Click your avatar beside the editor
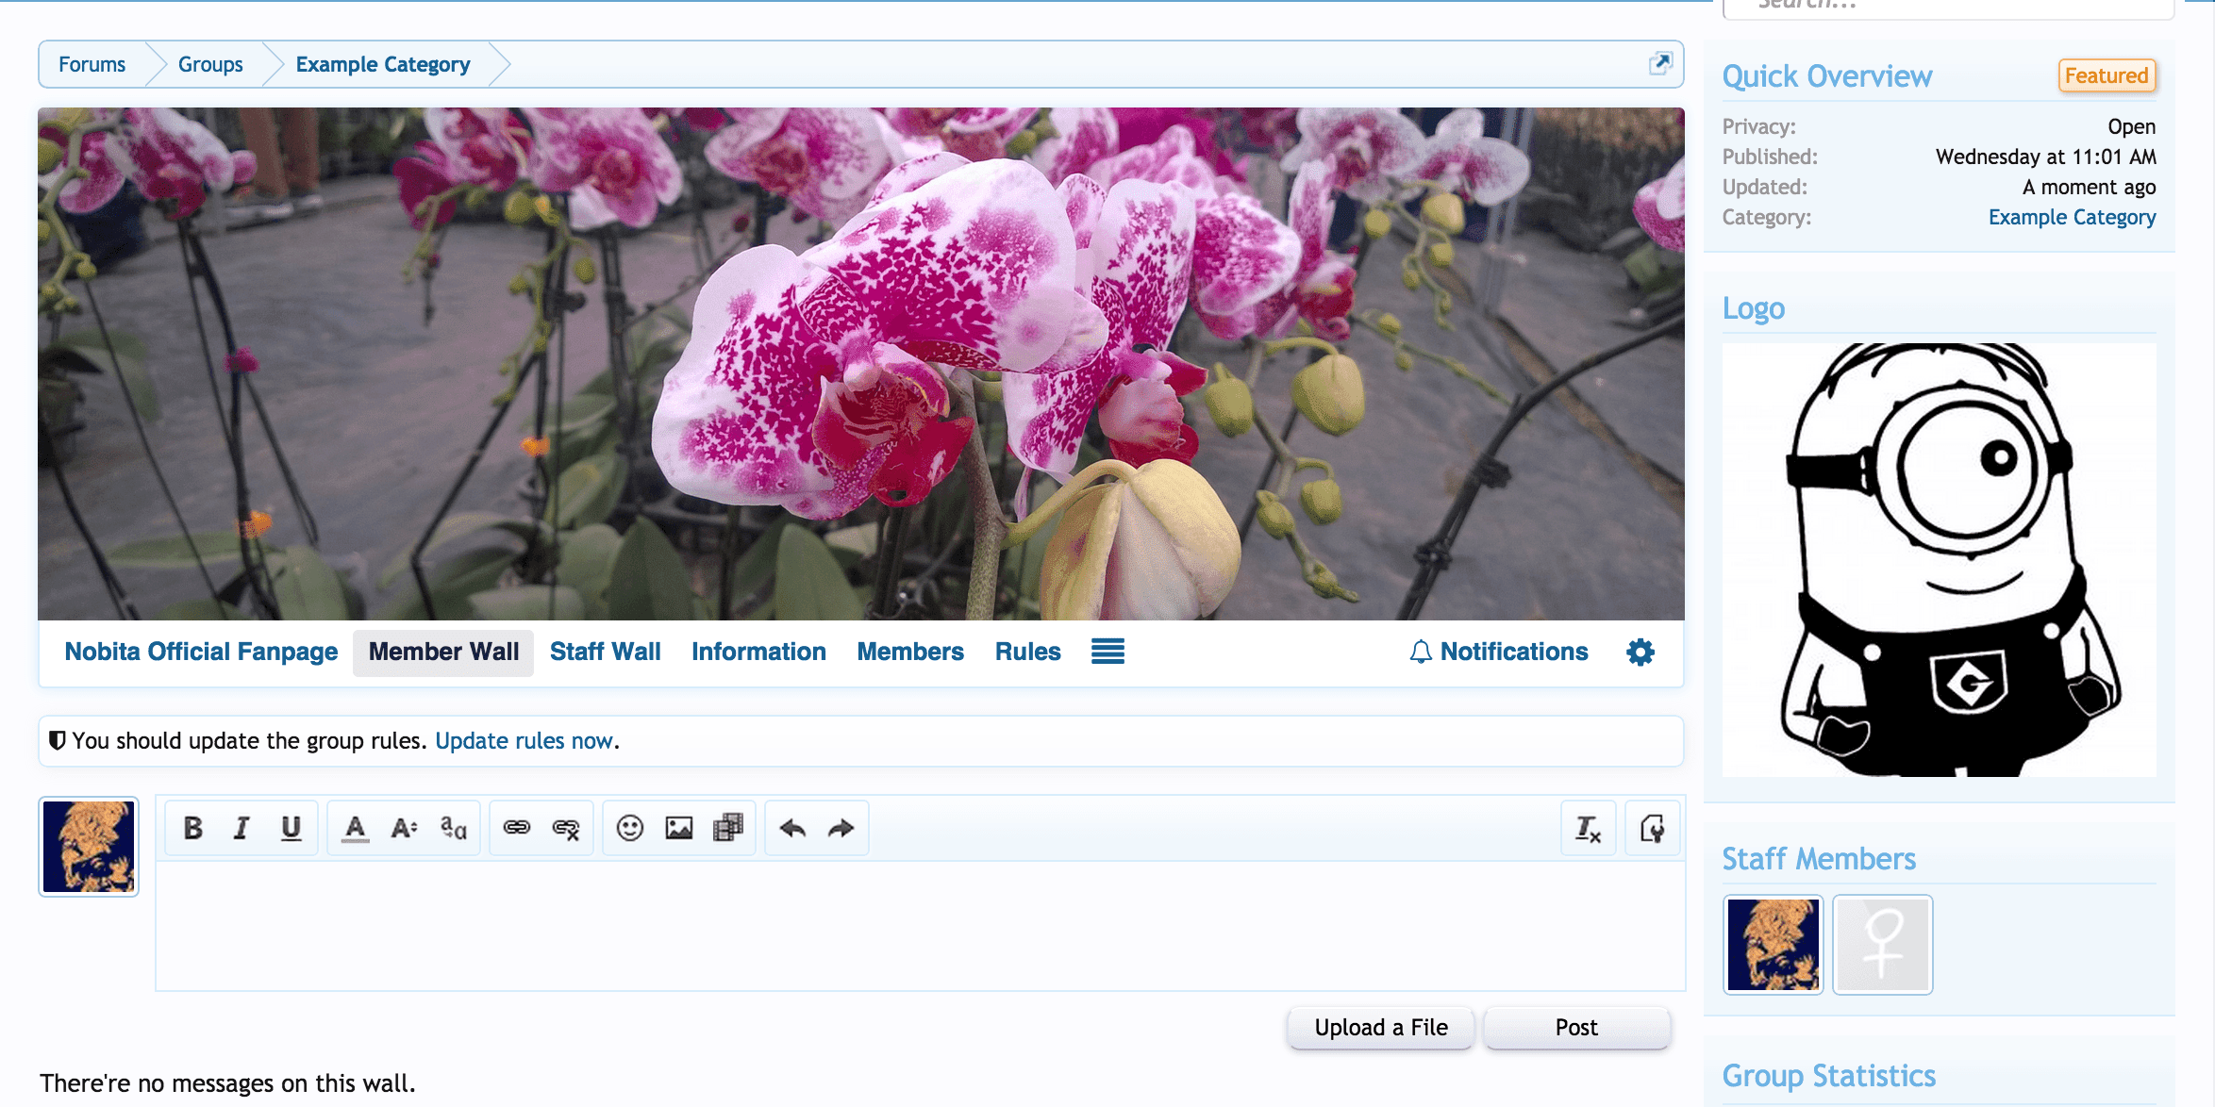The image size is (2215, 1107). [x=89, y=847]
